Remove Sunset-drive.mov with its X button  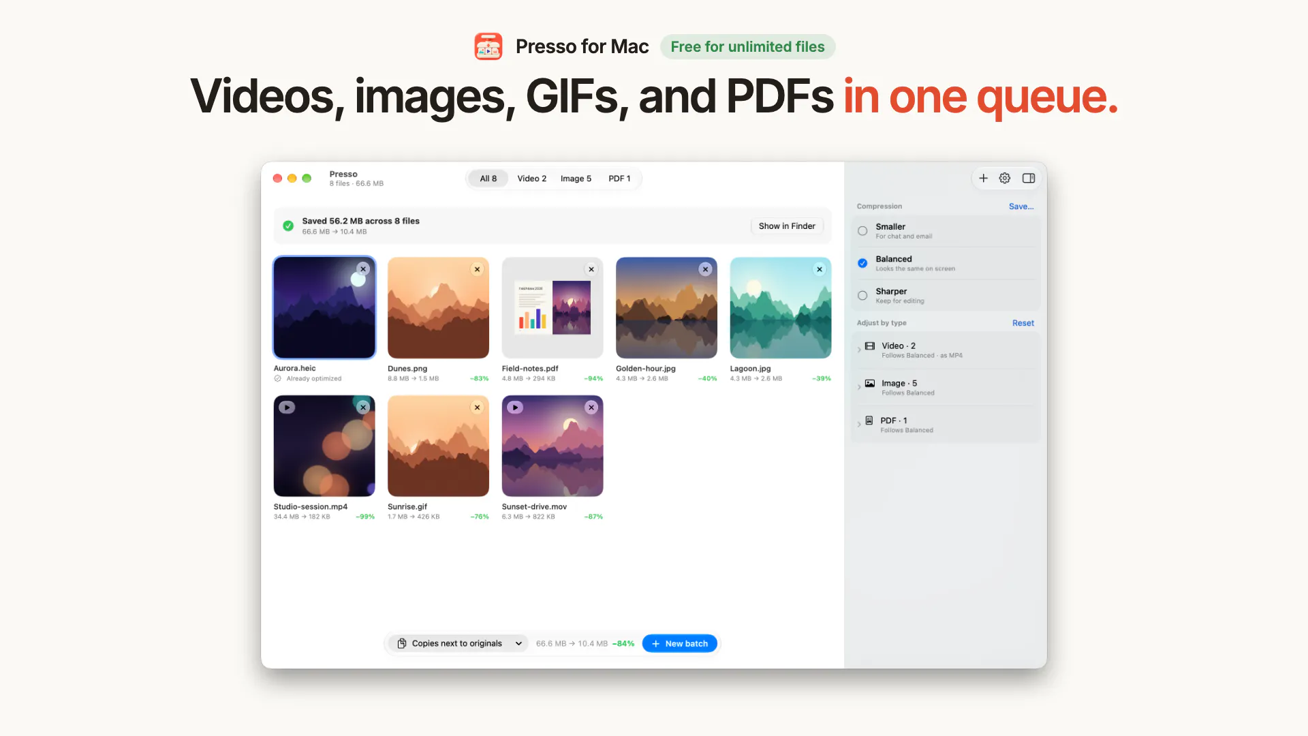click(591, 408)
